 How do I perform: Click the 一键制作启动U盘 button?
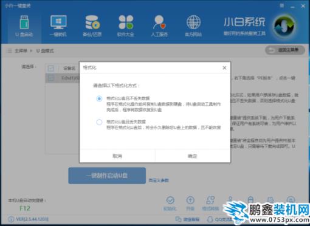pyautogui.click(x=107, y=176)
